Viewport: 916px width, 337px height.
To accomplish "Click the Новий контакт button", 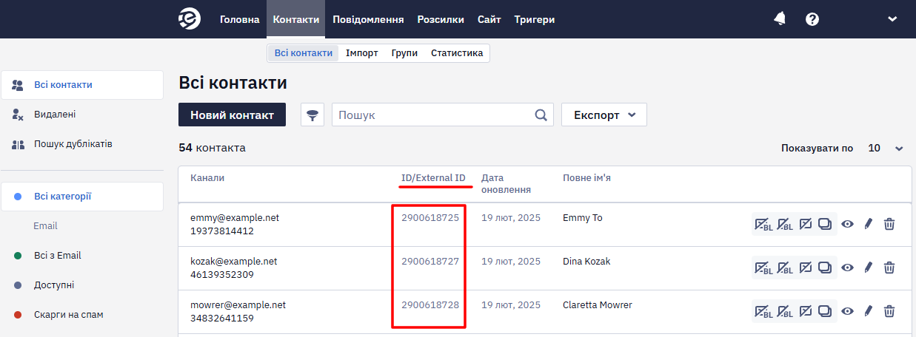I will tap(232, 115).
